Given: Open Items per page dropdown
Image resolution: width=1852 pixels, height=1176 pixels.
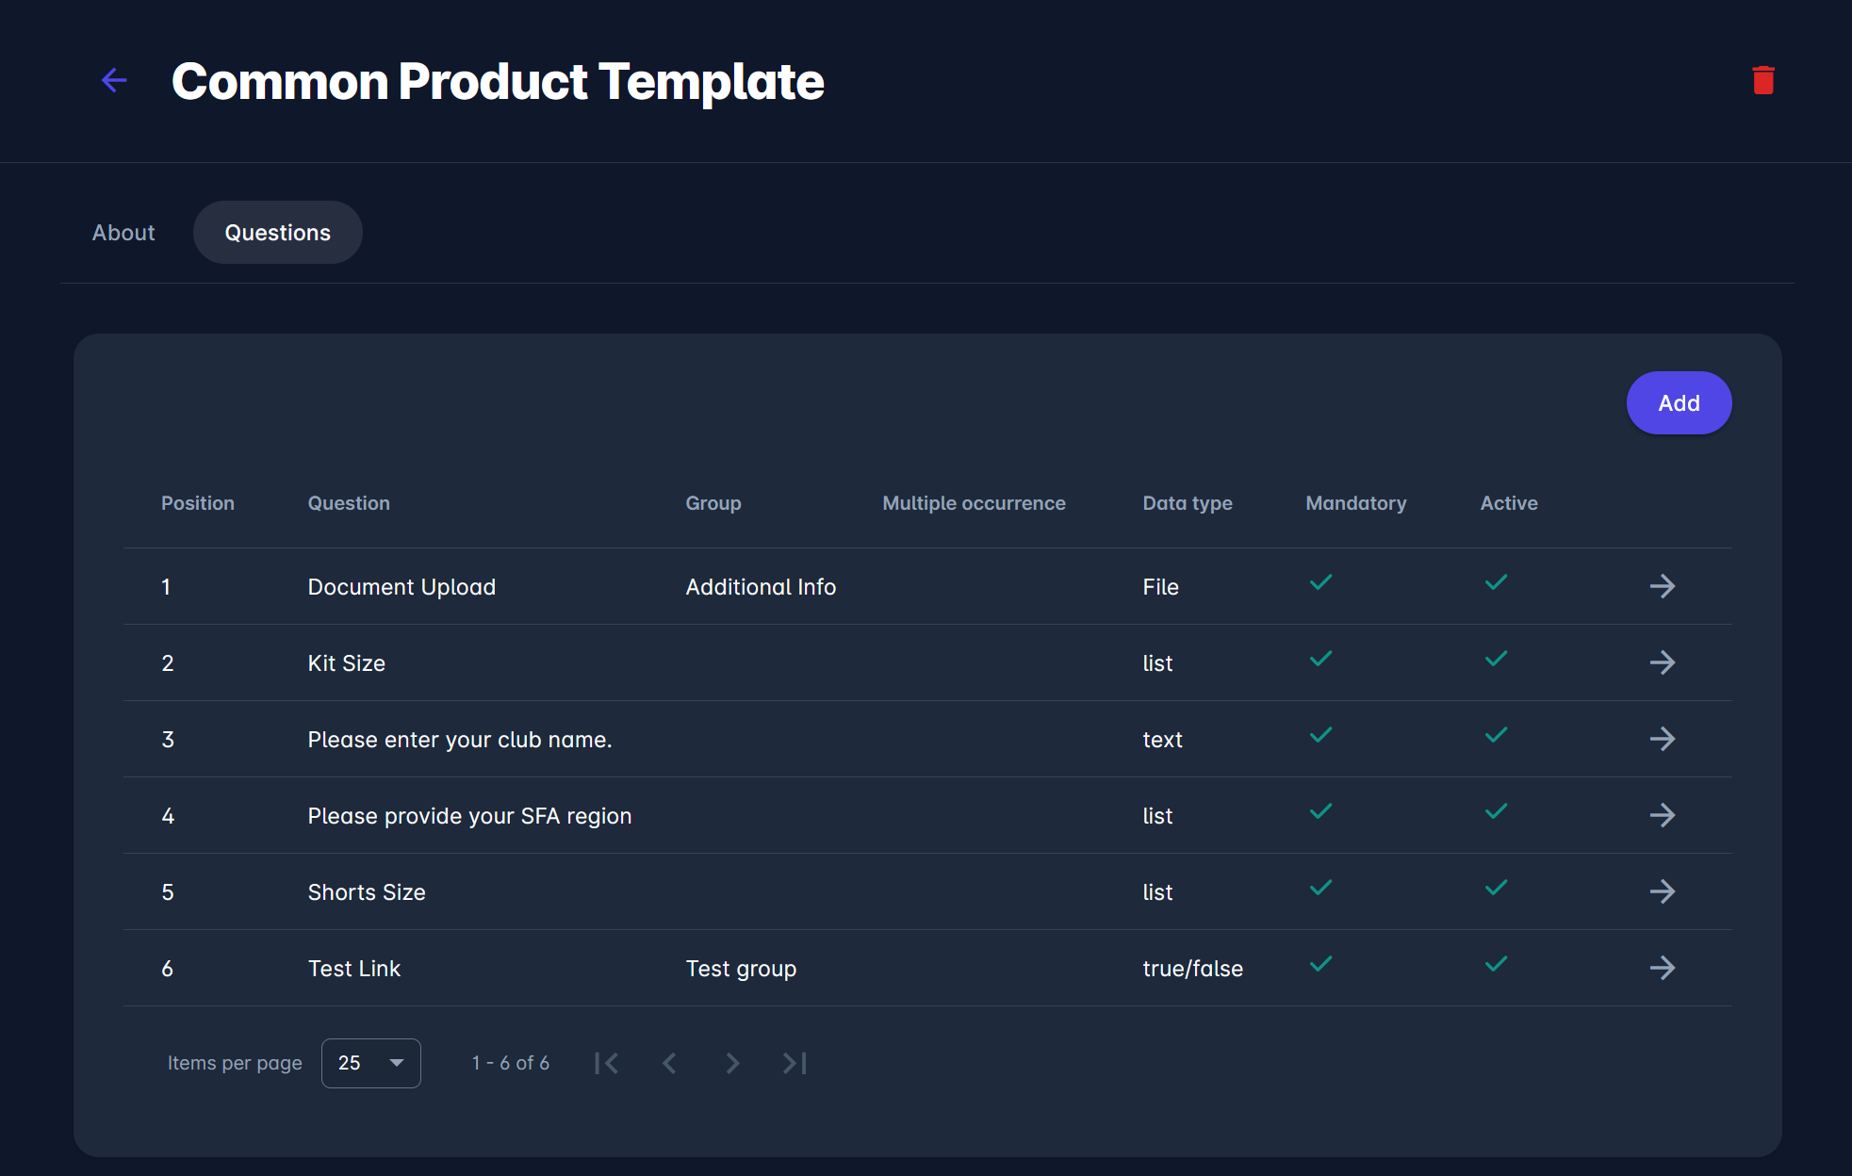Looking at the screenshot, I should [x=370, y=1063].
